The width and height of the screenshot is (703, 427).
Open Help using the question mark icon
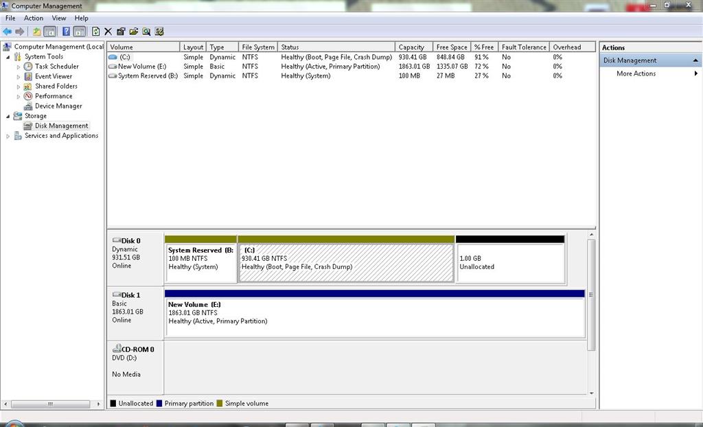65,31
